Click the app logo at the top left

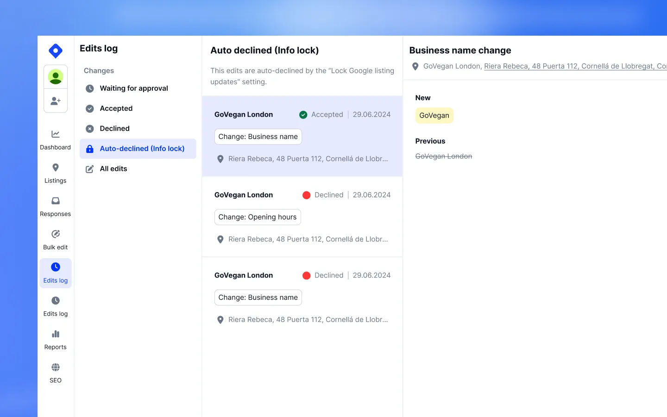point(55,51)
